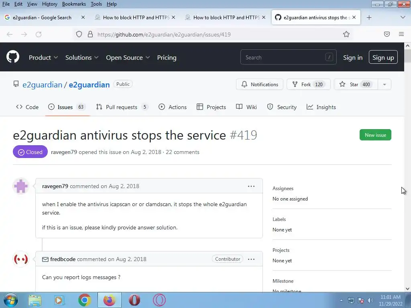The image size is (411, 308).
Task: Click the Firefox taskbar icon
Action: [x=109, y=300]
